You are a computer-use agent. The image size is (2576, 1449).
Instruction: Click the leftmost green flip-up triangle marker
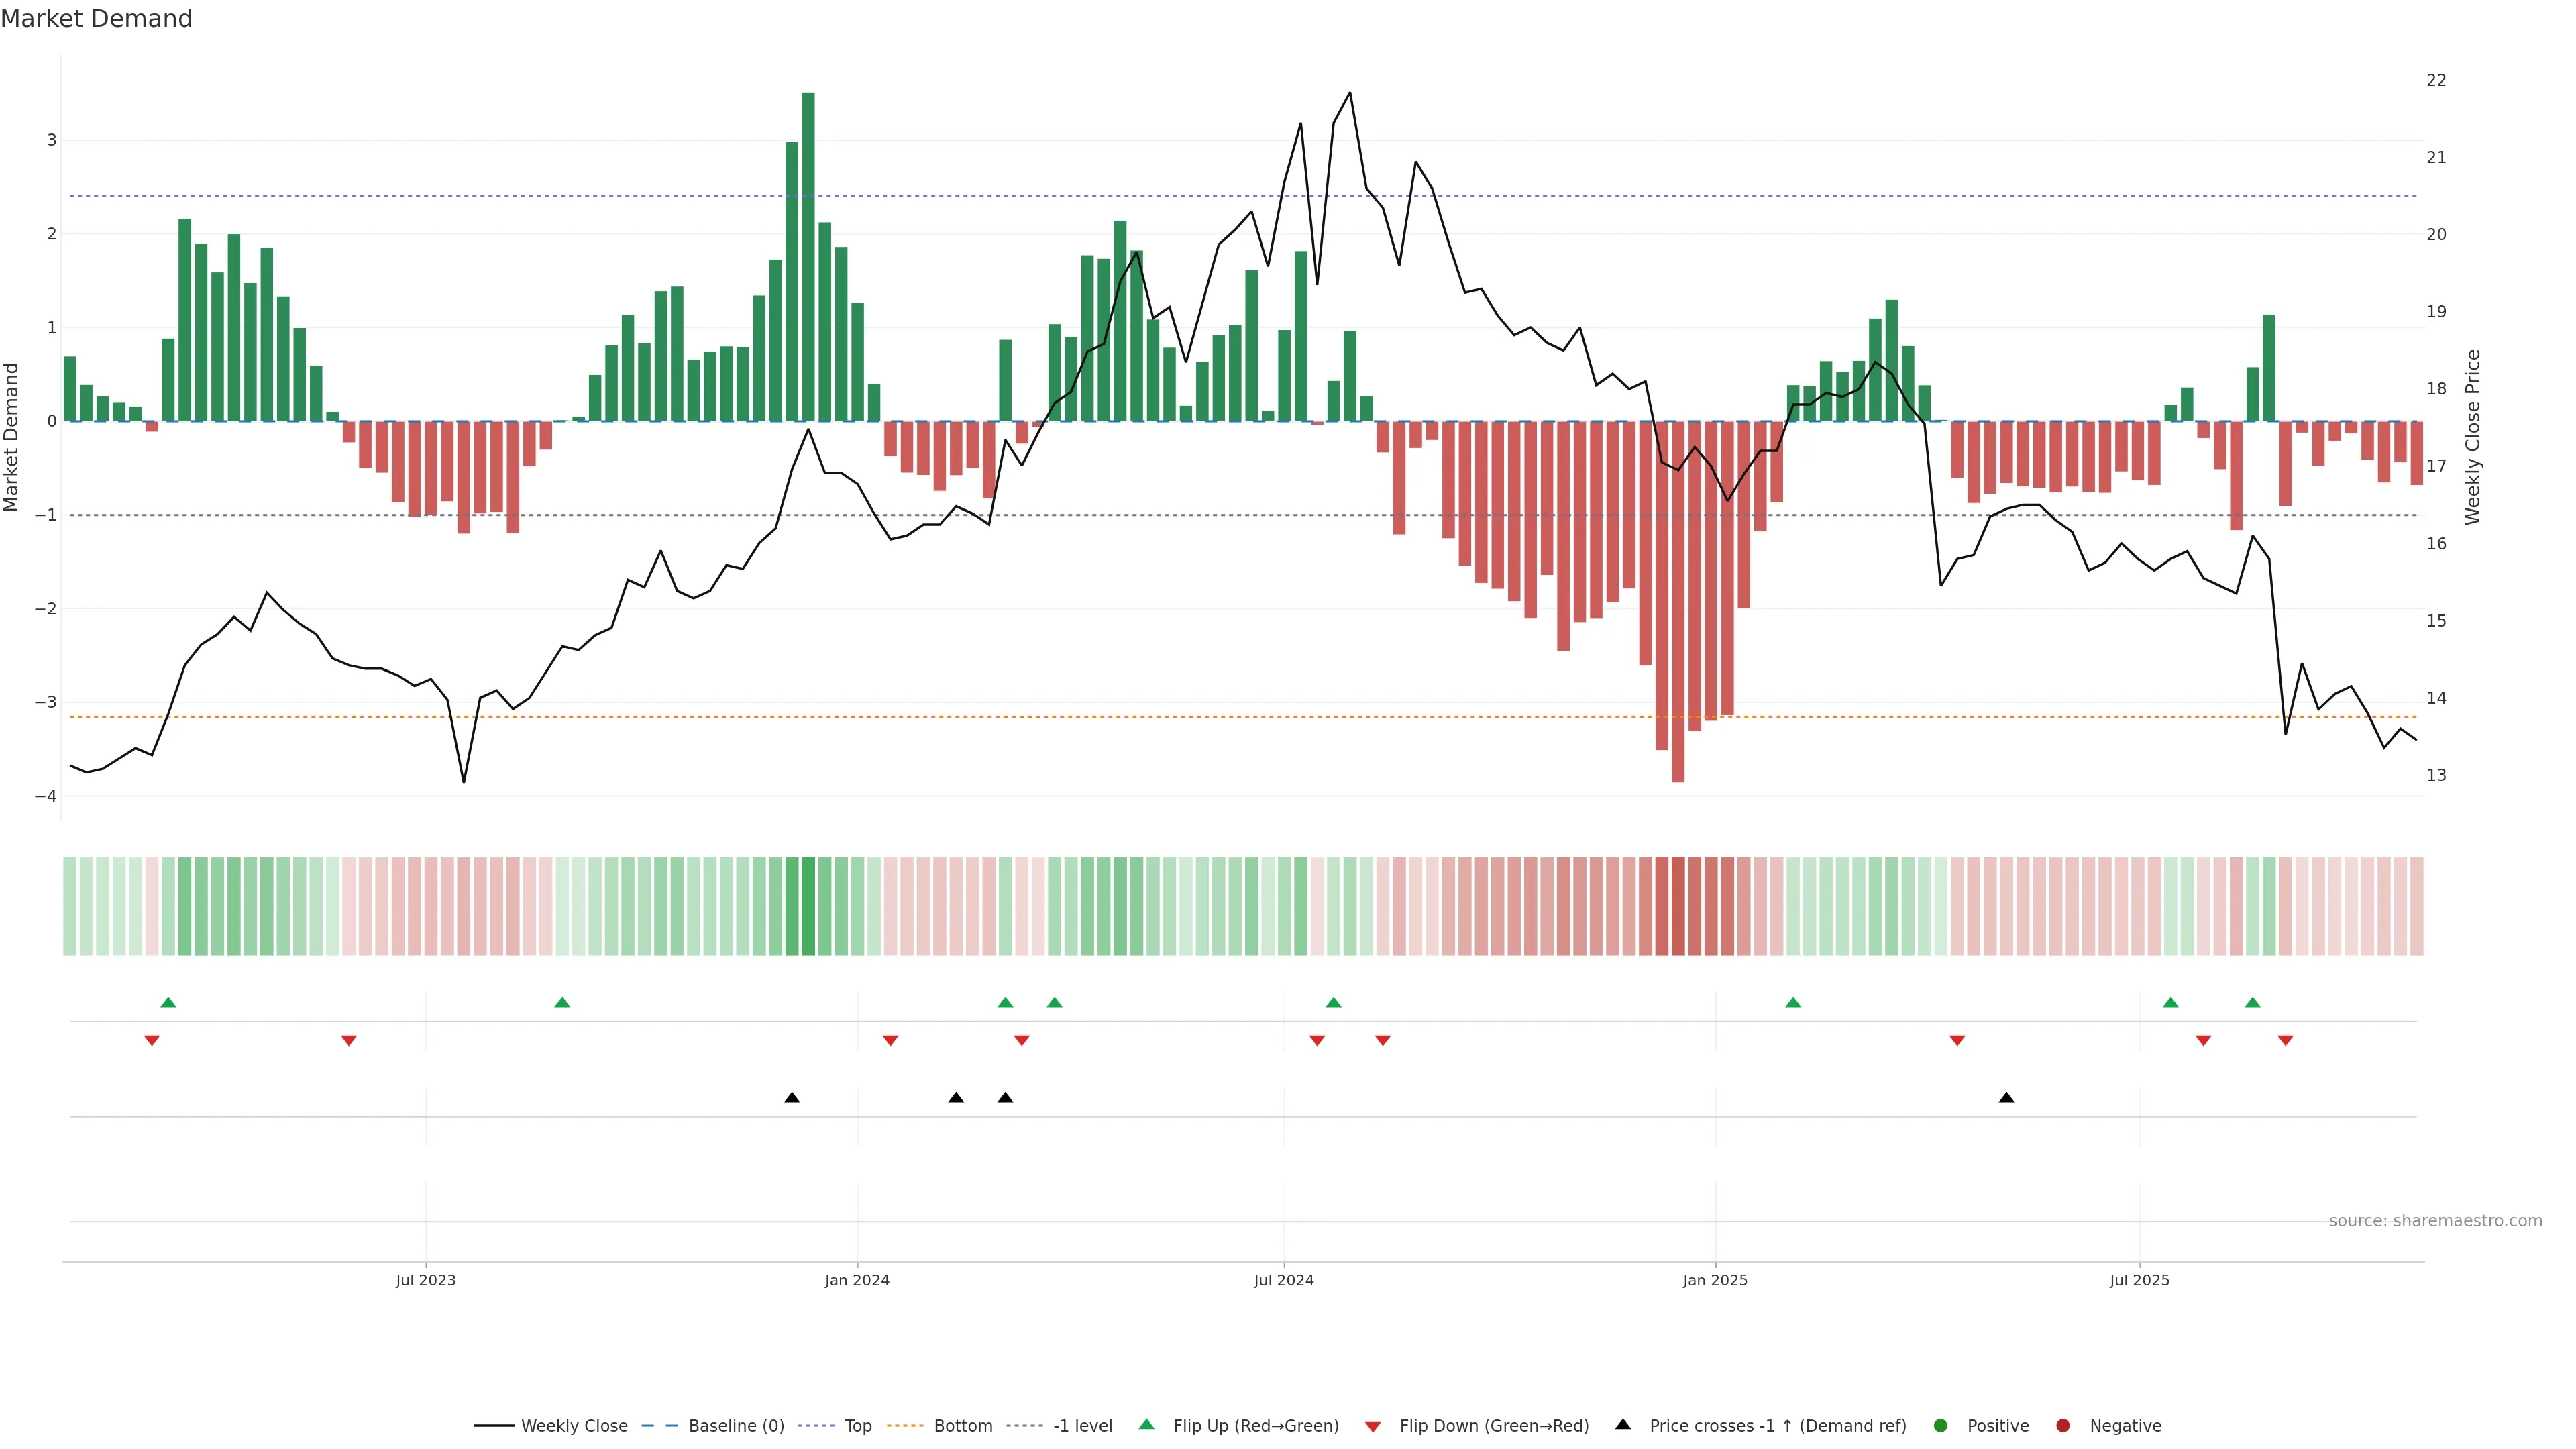click(168, 1002)
